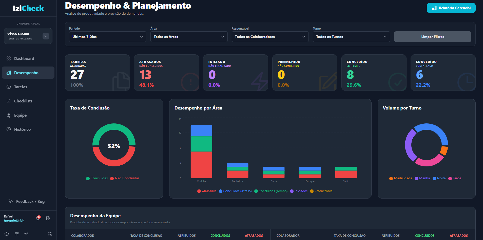Click chart icon in Relatório Gerencial button

434,8
